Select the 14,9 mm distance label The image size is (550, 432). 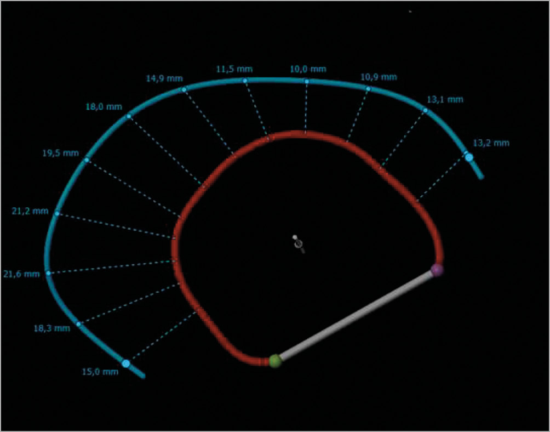pos(164,78)
